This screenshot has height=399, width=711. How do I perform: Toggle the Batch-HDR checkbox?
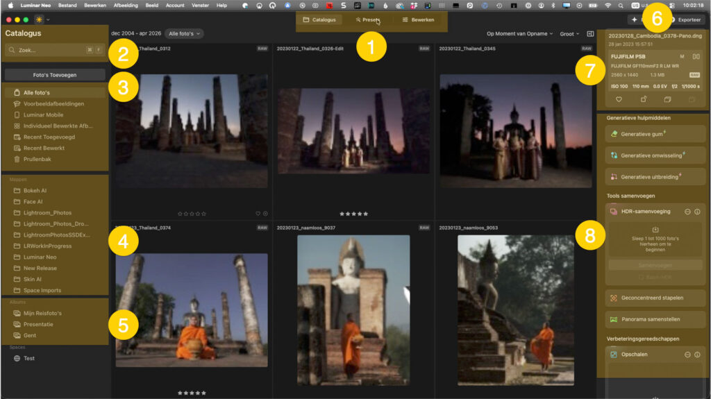pos(641,277)
